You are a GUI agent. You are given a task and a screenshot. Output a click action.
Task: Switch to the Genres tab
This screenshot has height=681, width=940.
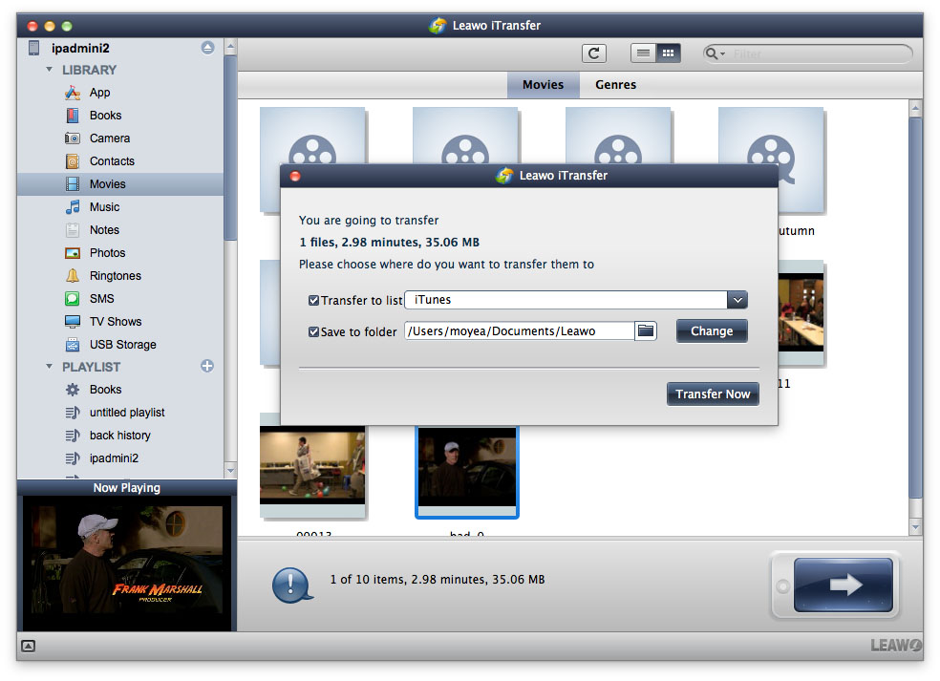(615, 84)
